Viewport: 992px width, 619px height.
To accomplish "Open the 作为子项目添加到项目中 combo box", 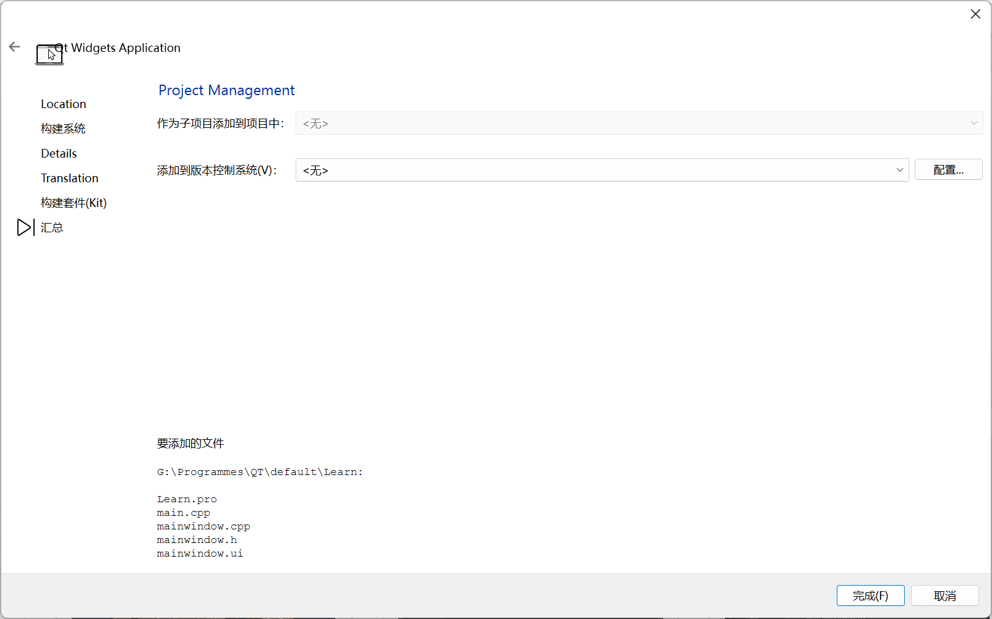I will click(639, 123).
